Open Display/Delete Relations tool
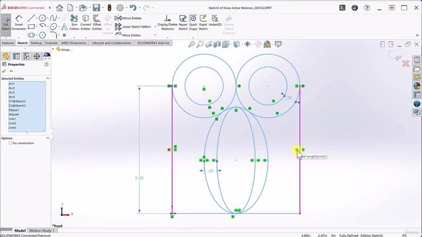 pyautogui.click(x=167, y=22)
